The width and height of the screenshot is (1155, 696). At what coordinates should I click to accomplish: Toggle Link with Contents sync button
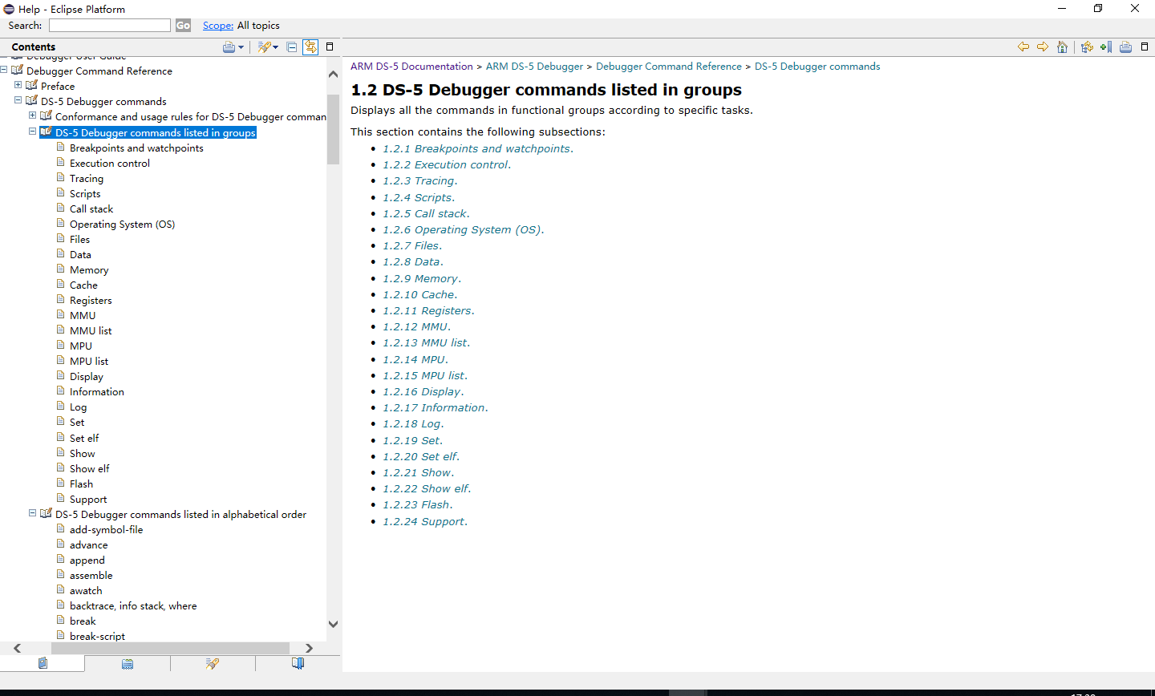tap(310, 47)
